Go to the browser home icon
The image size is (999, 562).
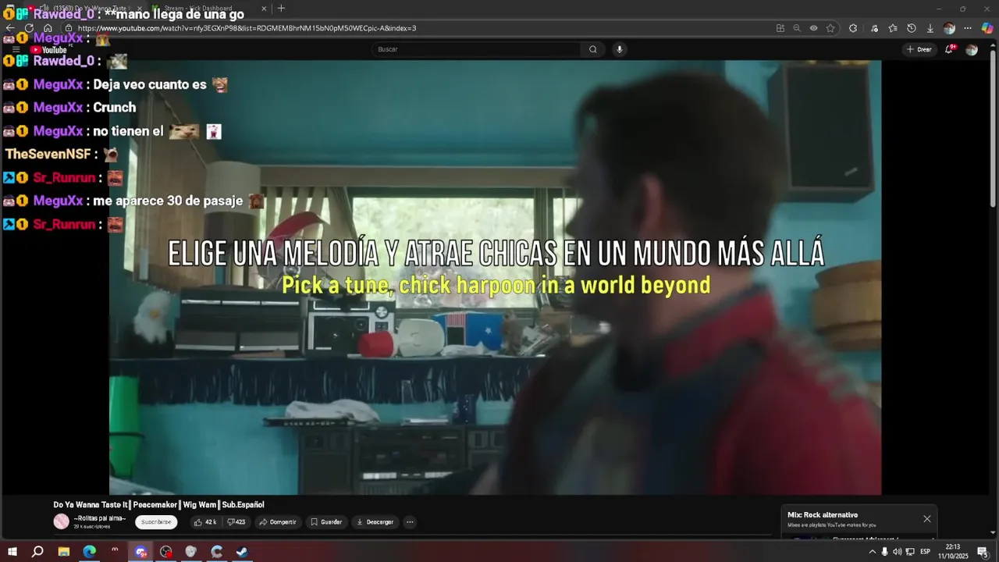coord(48,28)
